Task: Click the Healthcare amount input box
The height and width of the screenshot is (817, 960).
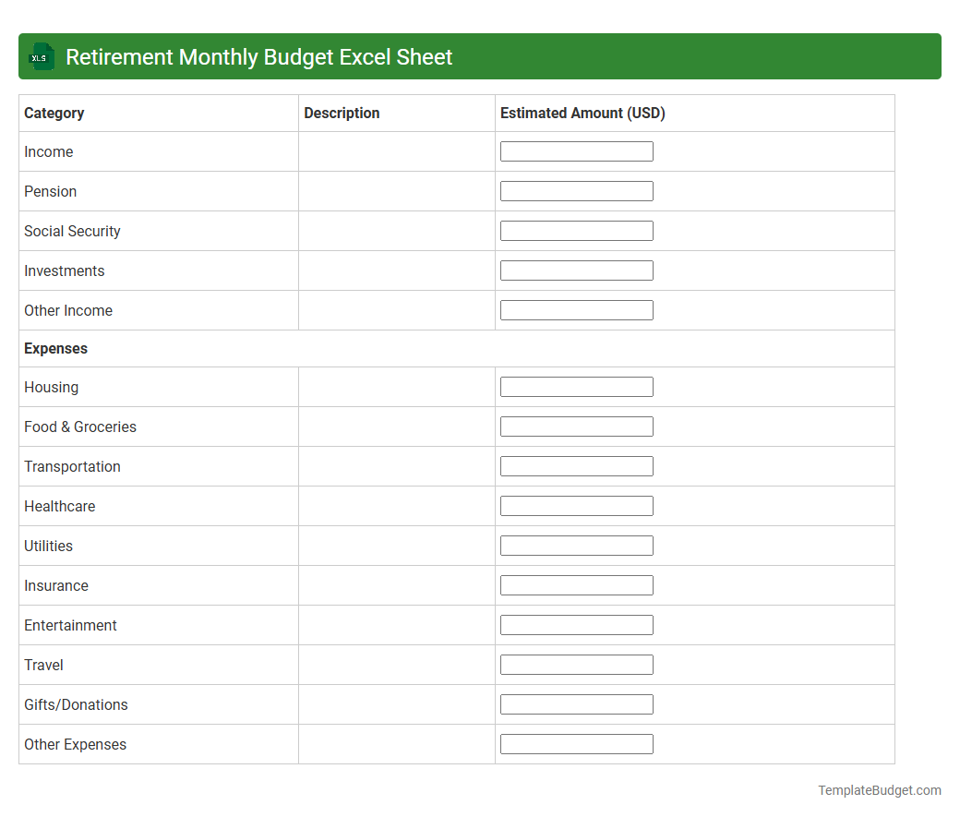Action: (x=576, y=505)
